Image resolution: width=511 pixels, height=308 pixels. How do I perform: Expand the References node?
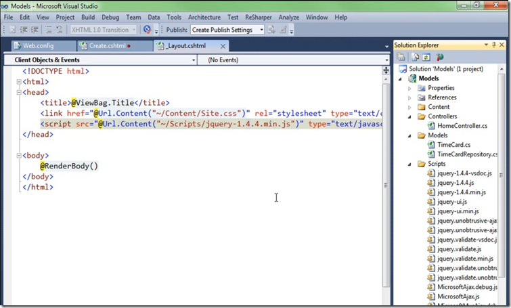409,97
